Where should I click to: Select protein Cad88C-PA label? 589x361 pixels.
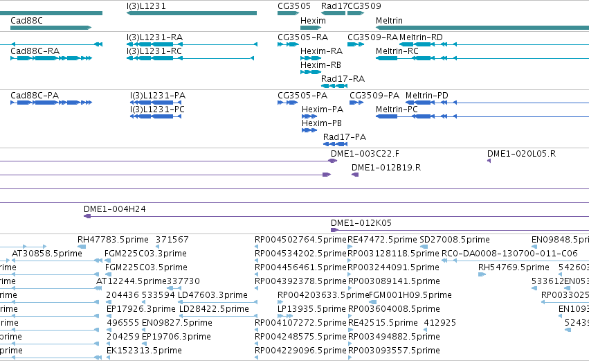click(35, 96)
